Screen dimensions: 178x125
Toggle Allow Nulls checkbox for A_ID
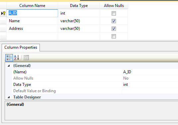pyautogui.click(x=114, y=14)
